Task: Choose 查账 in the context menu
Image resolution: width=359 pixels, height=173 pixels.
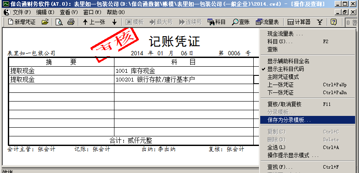Action: (x=308, y=49)
